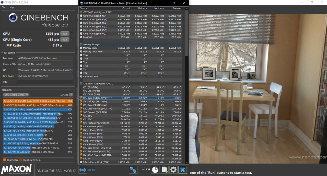Click the Minimum column header
327x176 pixels.
click(142, 8)
